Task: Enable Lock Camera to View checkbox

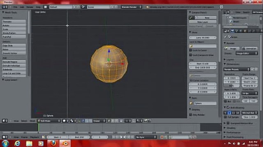Action: tap(191, 55)
